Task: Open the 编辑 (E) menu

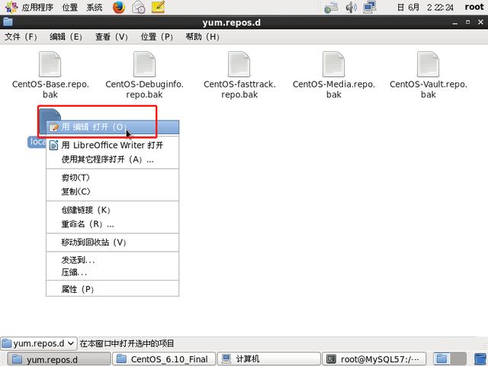Action: (x=66, y=37)
